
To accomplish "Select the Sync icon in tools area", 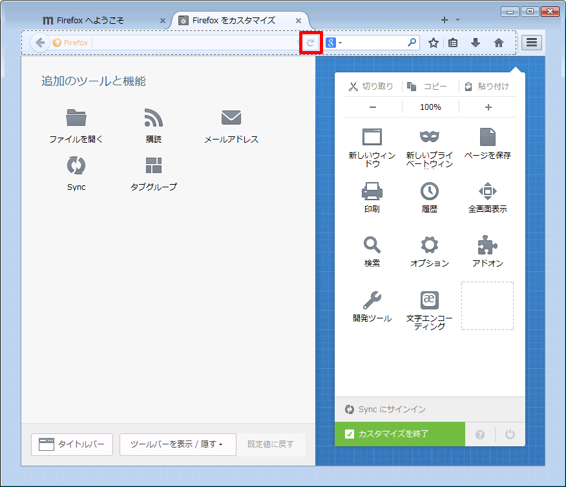I will pyautogui.click(x=76, y=165).
